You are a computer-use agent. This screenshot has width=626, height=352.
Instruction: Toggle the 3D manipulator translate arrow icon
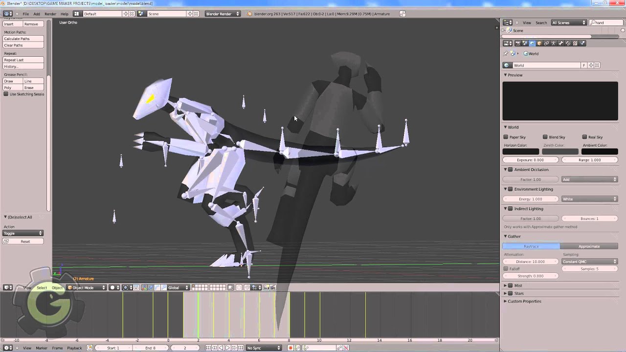pos(150,287)
